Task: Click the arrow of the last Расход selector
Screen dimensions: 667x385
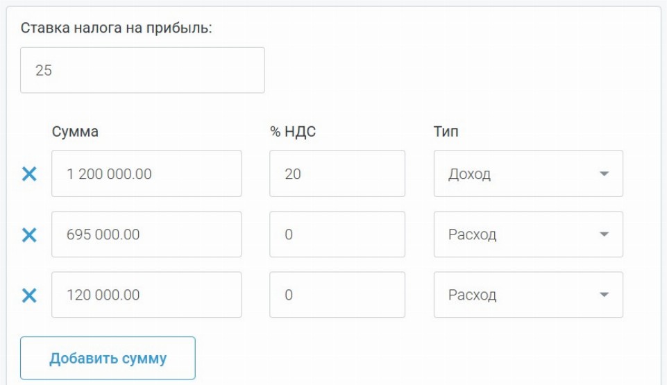Action: [604, 295]
